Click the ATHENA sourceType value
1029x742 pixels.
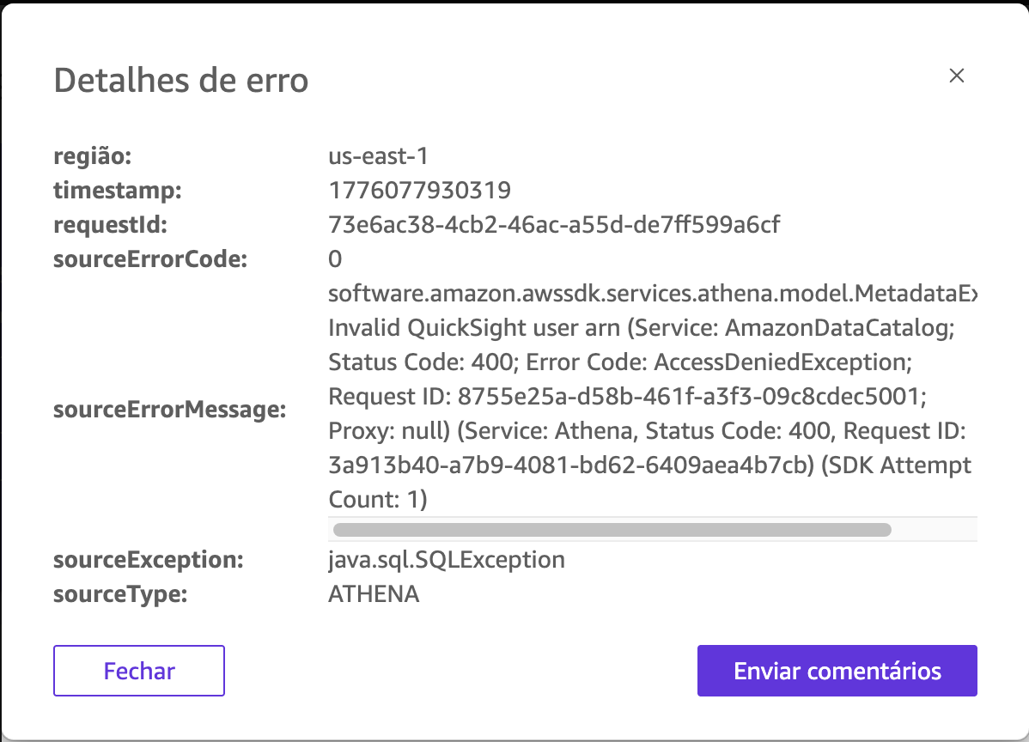click(x=374, y=593)
